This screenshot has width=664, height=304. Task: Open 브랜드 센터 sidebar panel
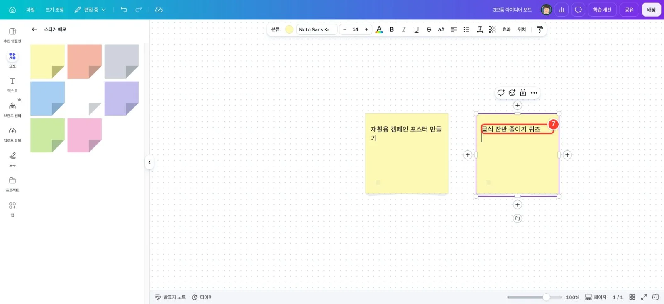(12, 110)
